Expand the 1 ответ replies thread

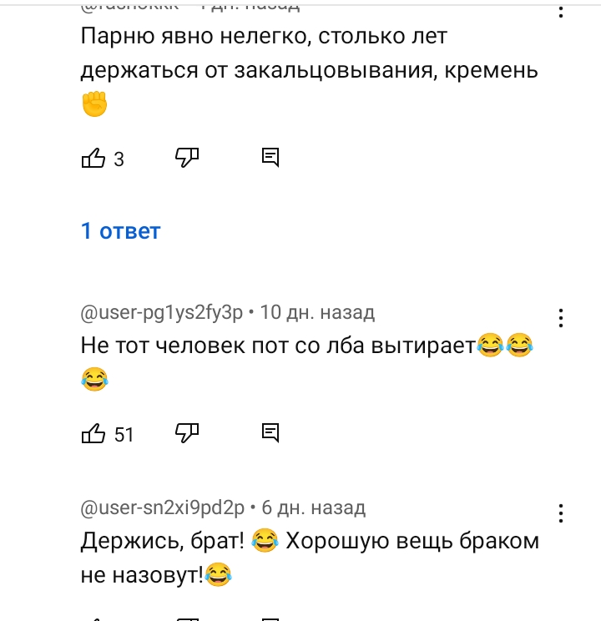click(x=121, y=230)
